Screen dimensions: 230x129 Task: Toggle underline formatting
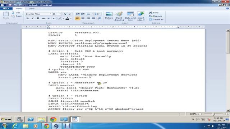click(38, 18)
